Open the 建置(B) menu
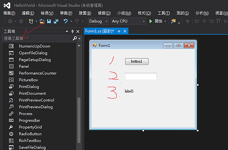Image resolution: width=228 pixels, height=150 pixels. tap(85, 13)
